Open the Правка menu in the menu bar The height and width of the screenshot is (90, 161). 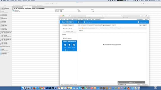(12, 0)
